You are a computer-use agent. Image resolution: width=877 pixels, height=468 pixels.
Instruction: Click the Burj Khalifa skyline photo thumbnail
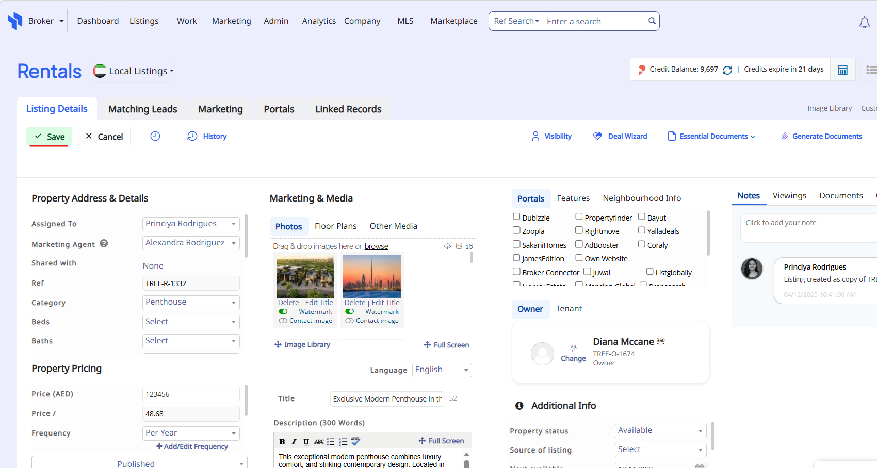(372, 276)
